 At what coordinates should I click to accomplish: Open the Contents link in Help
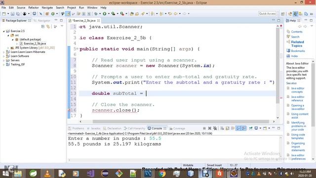(297, 32)
